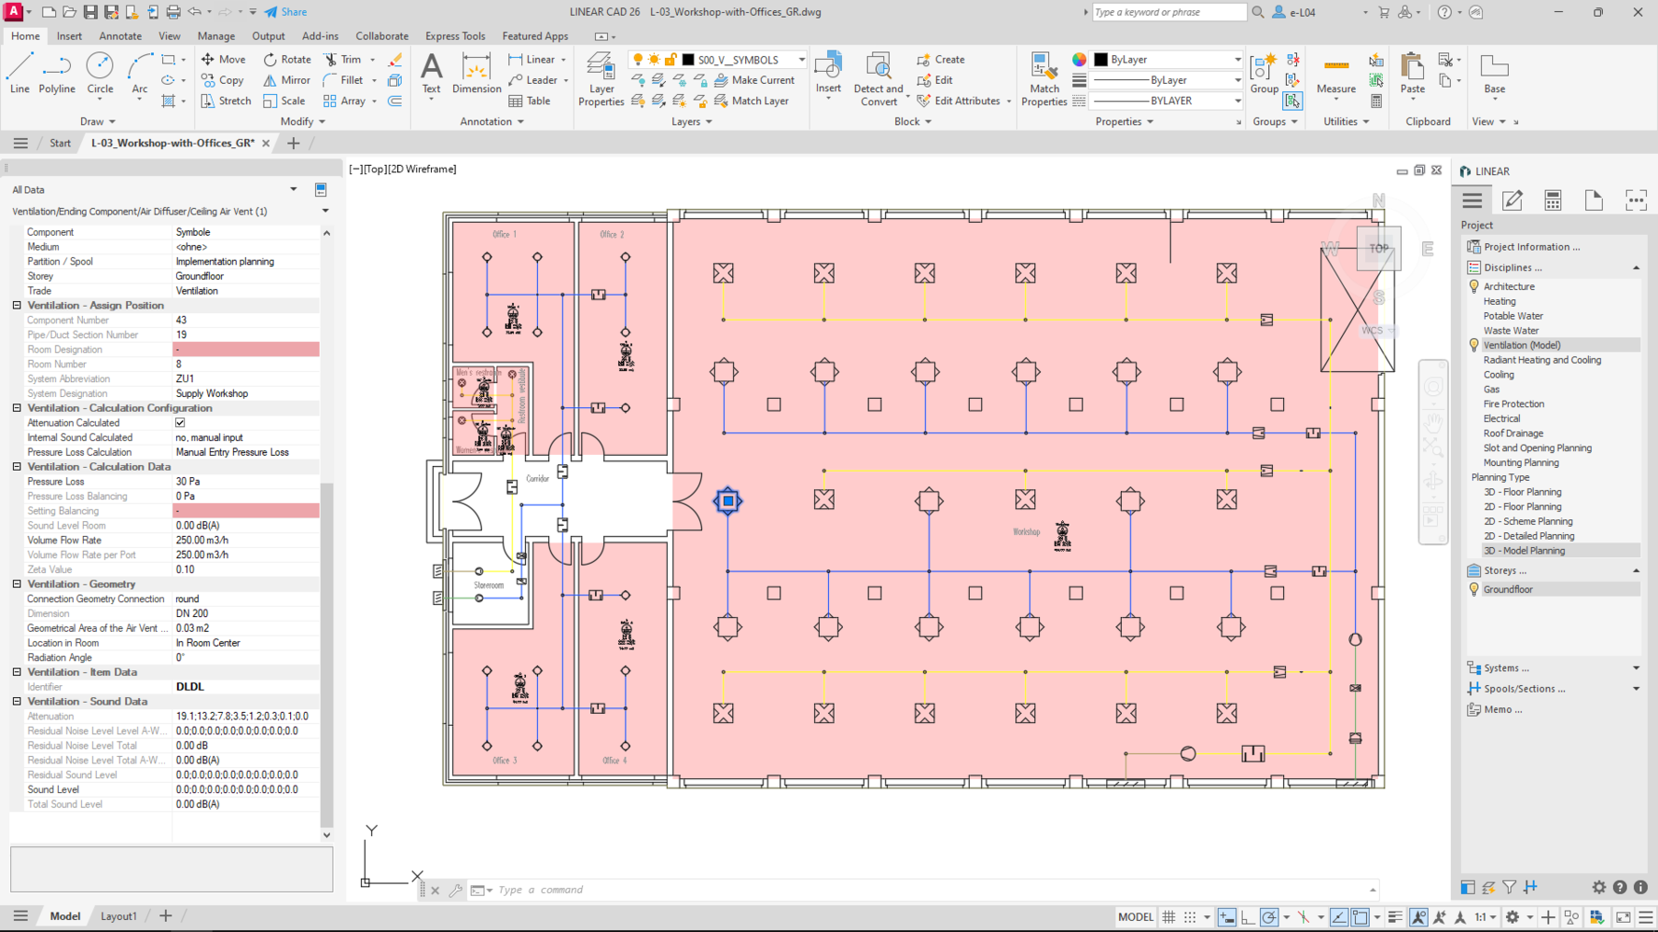Toggle Groundfloor storey visibility bulb
The image size is (1658, 932).
coord(1474,589)
